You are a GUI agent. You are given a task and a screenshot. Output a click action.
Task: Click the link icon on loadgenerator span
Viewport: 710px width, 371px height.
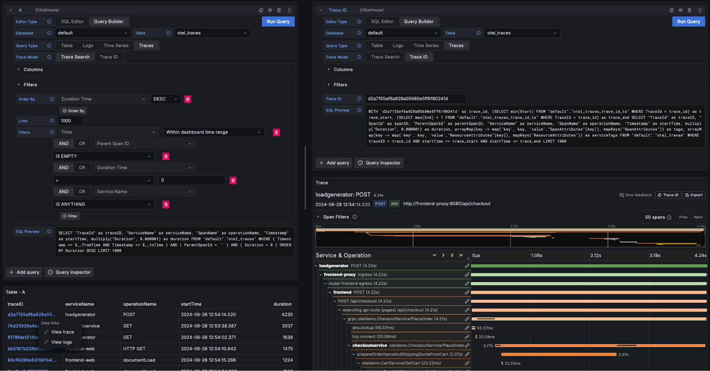(467, 266)
